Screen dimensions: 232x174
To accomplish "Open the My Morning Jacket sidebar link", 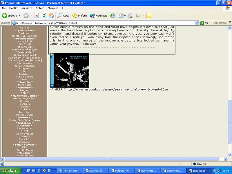I will (x=25, y=96).
